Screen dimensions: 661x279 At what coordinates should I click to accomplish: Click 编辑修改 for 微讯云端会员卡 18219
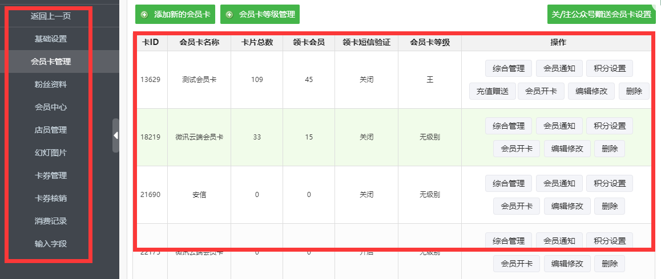click(567, 149)
